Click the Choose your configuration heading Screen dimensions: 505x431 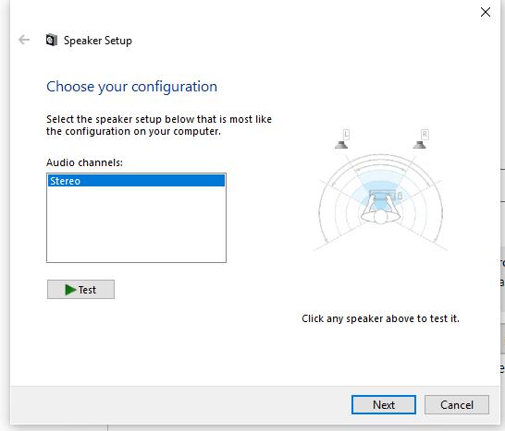tap(131, 87)
